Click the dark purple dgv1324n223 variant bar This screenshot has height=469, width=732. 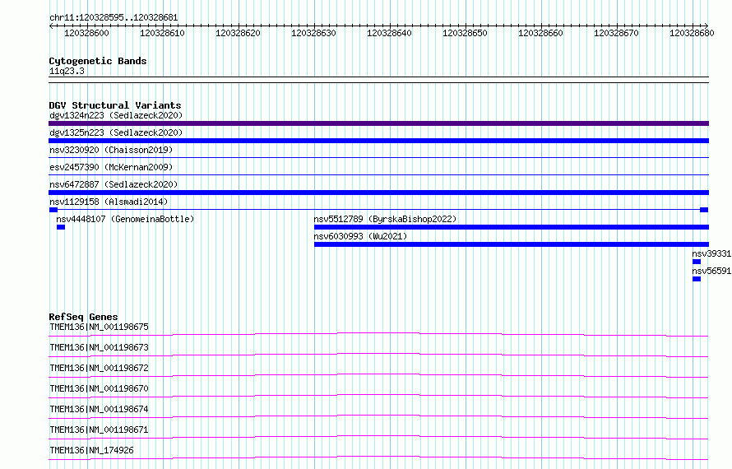[378, 123]
